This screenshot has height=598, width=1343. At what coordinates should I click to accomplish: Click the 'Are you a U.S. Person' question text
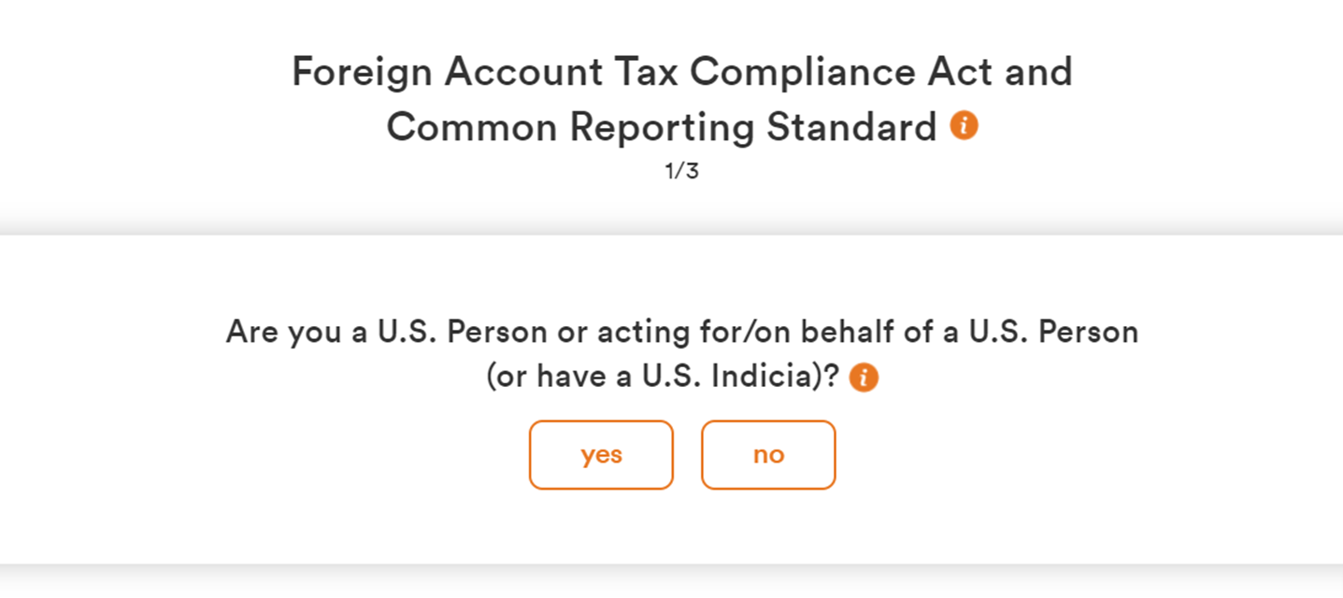[x=682, y=332]
